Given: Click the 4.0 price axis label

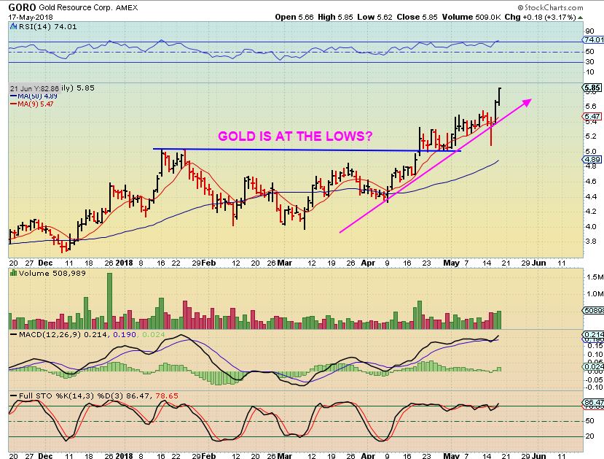Looking at the screenshot, I should point(591,226).
